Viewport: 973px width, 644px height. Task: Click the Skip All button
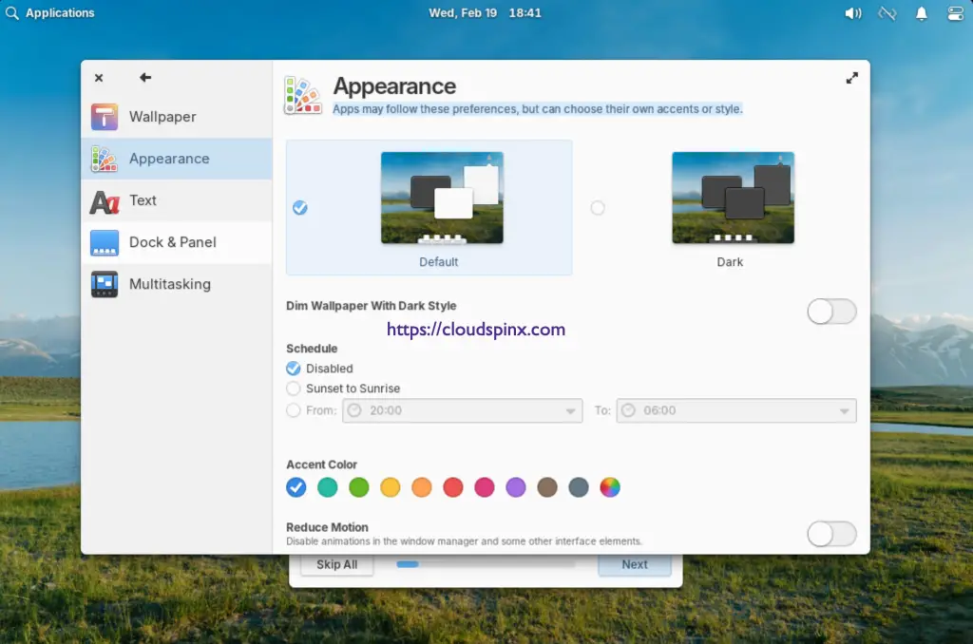click(x=336, y=564)
